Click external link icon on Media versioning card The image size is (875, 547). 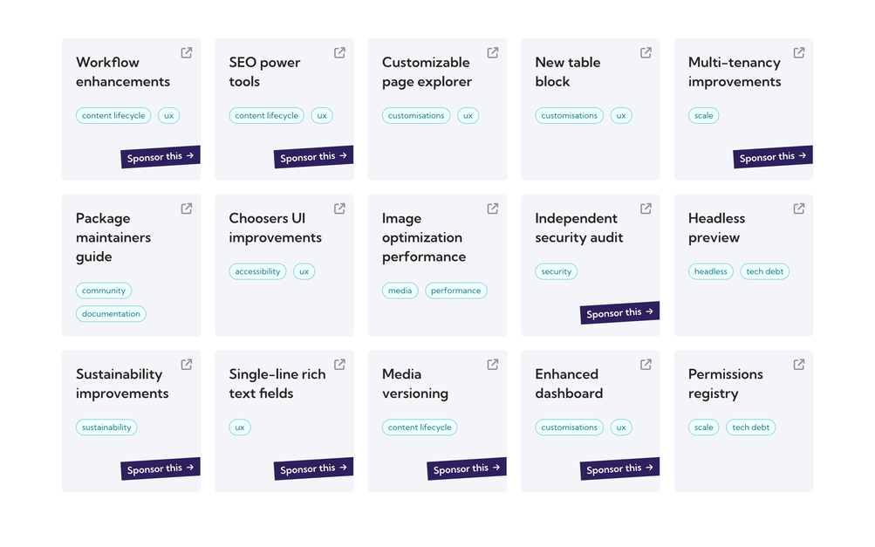[493, 365]
